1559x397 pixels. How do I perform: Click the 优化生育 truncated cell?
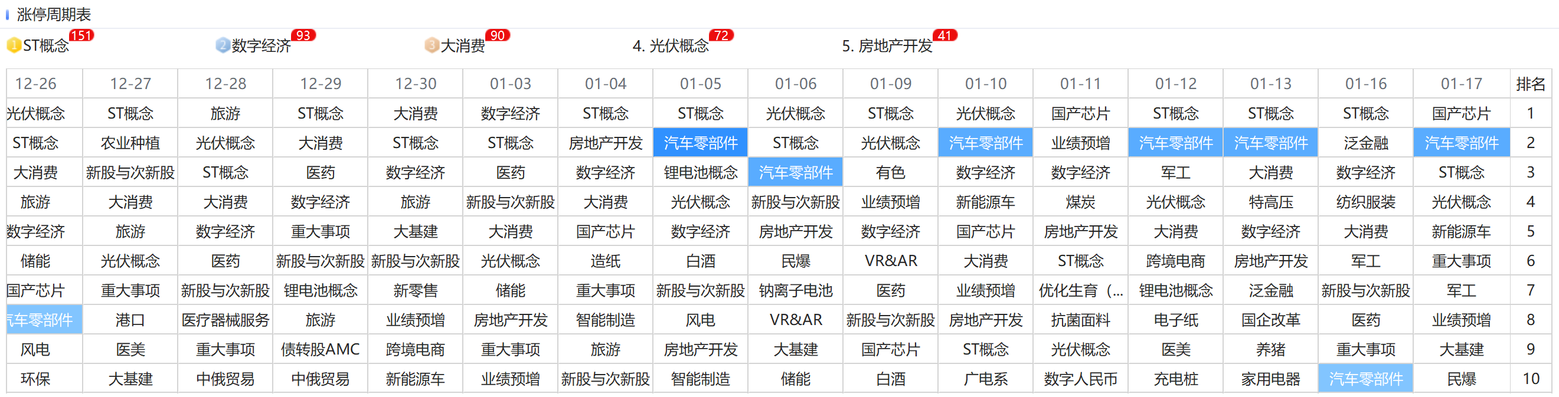tap(1080, 290)
